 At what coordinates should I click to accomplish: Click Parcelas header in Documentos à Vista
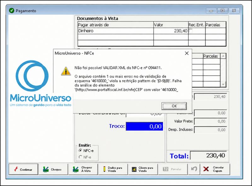(x=216, y=25)
